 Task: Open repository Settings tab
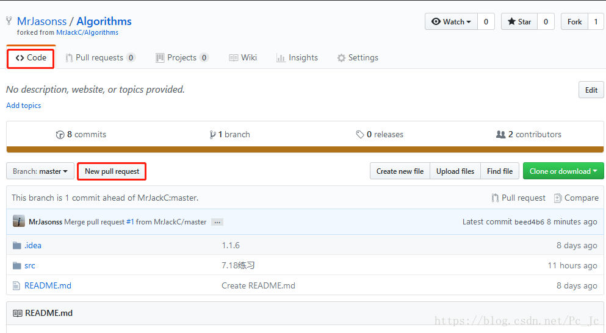(x=358, y=58)
